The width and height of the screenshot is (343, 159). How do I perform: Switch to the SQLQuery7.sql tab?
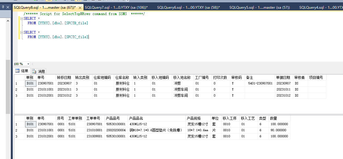click(116, 8)
